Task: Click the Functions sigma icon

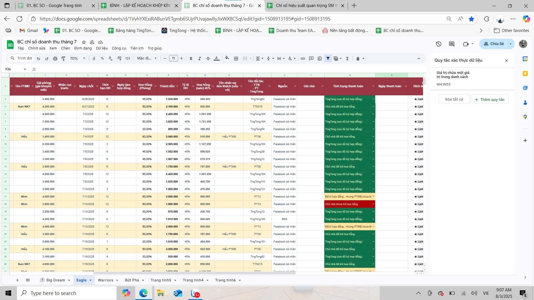Action: [347, 59]
